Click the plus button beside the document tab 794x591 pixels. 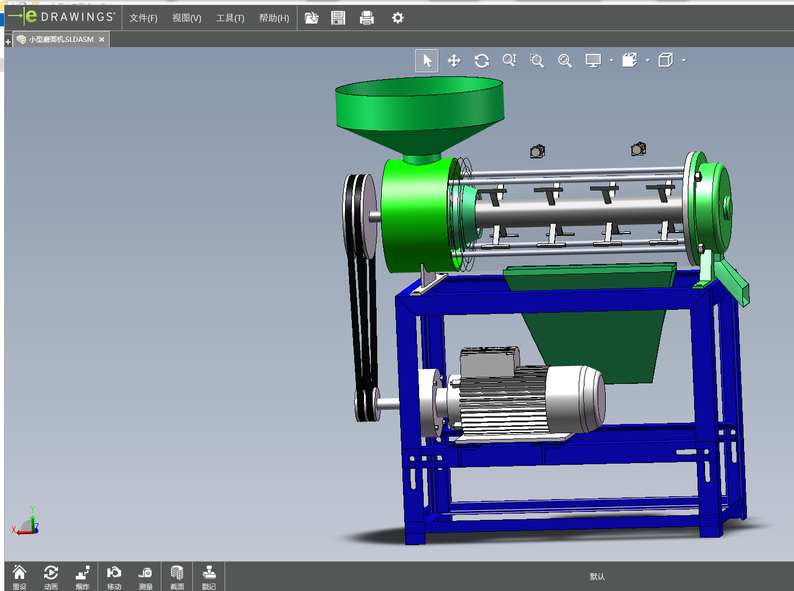8,41
